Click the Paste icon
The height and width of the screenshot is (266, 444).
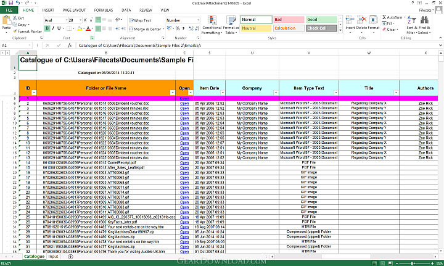coord(6,20)
